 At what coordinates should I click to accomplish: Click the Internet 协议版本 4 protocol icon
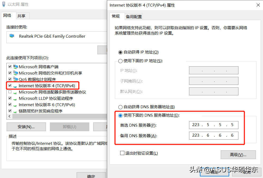pos(15,86)
